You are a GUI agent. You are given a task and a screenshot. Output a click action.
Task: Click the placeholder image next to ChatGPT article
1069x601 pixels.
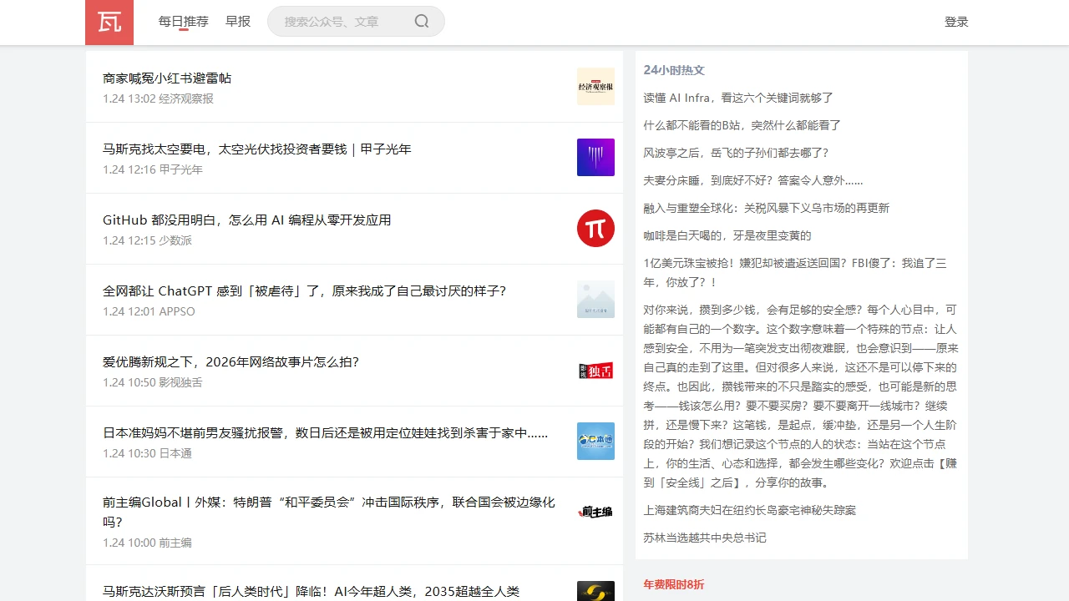tap(595, 299)
